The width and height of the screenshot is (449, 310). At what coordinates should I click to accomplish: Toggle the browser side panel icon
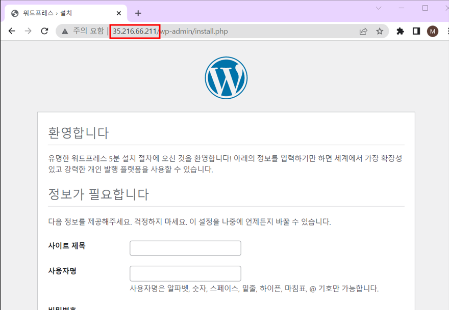coord(416,31)
